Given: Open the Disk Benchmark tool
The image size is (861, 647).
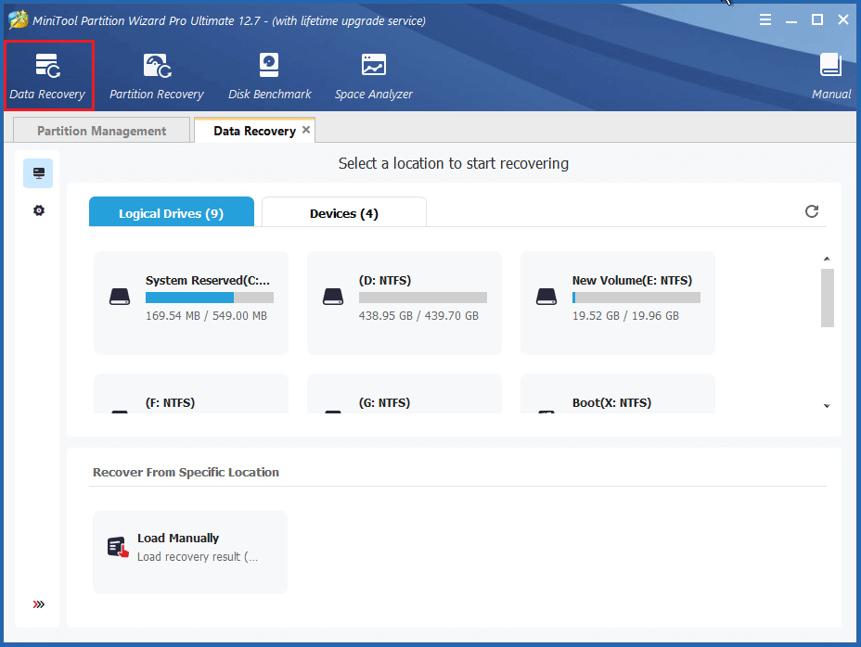Looking at the screenshot, I should [270, 76].
